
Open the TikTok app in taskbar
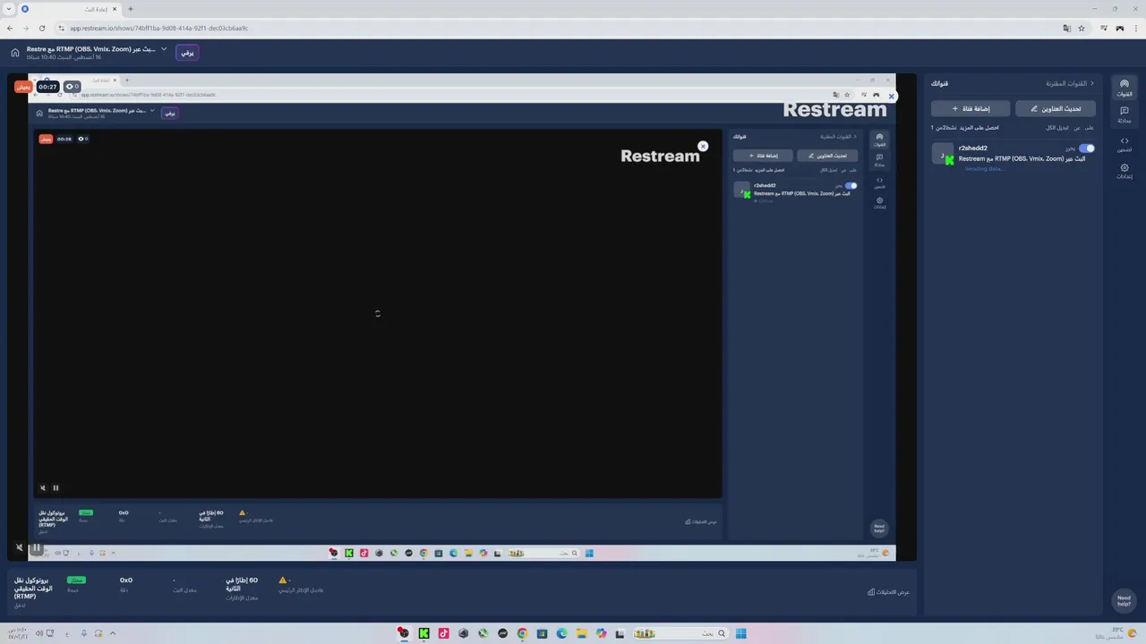(443, 633)
